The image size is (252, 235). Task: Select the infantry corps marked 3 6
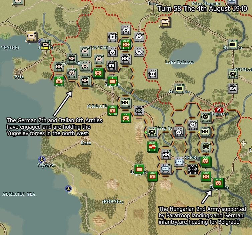tap(72, 59)
